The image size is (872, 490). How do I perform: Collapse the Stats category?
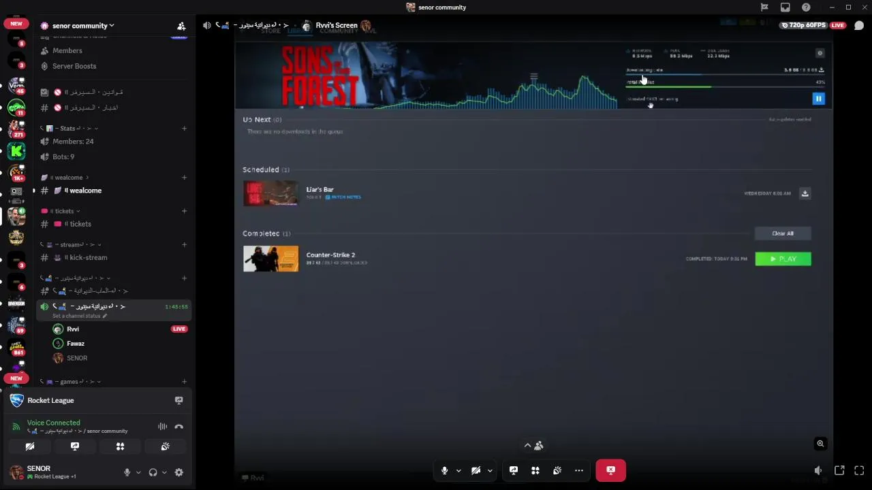click(72, 128)
